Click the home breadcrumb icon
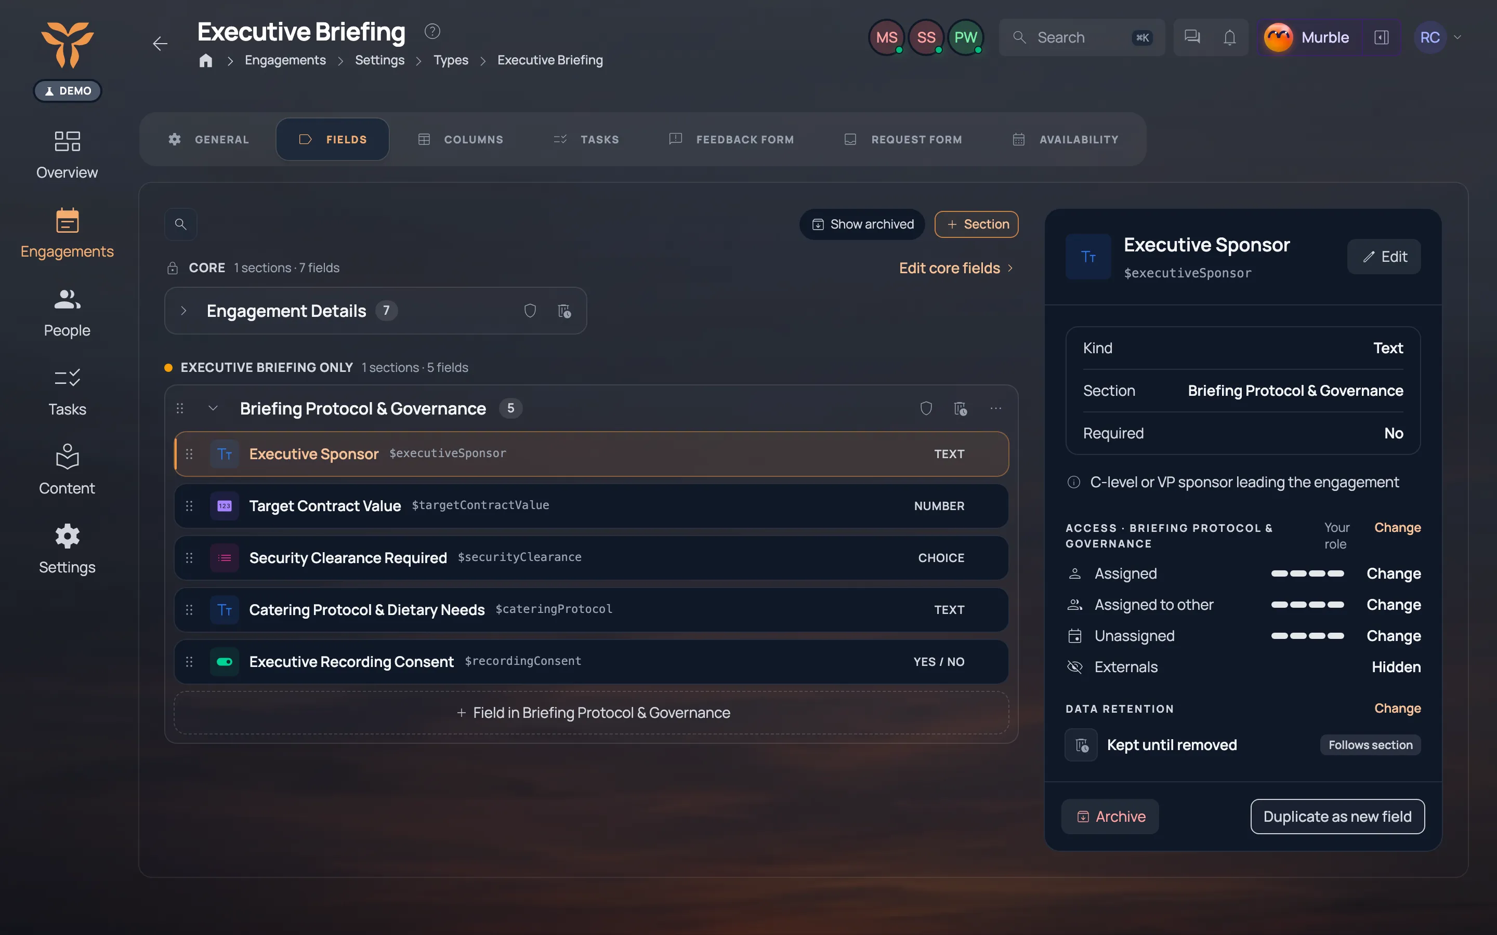The width and height of the screenshot is (1497, 935). tap(206, 60)
